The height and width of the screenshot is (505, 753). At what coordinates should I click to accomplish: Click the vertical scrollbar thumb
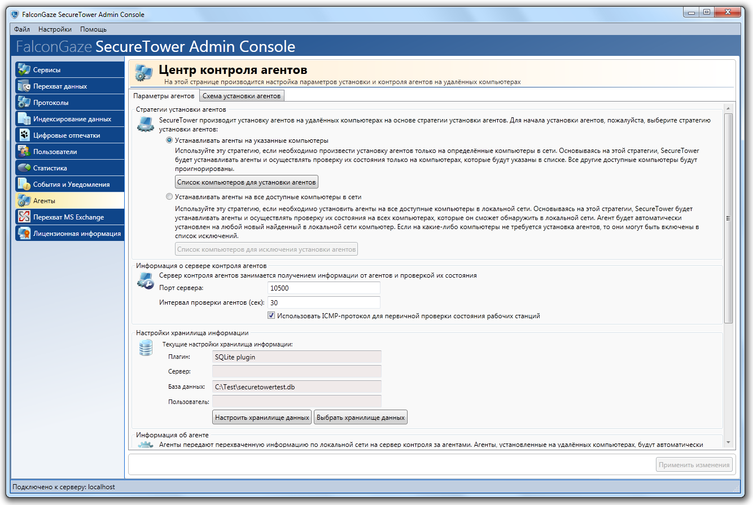[x=728, y=218]
